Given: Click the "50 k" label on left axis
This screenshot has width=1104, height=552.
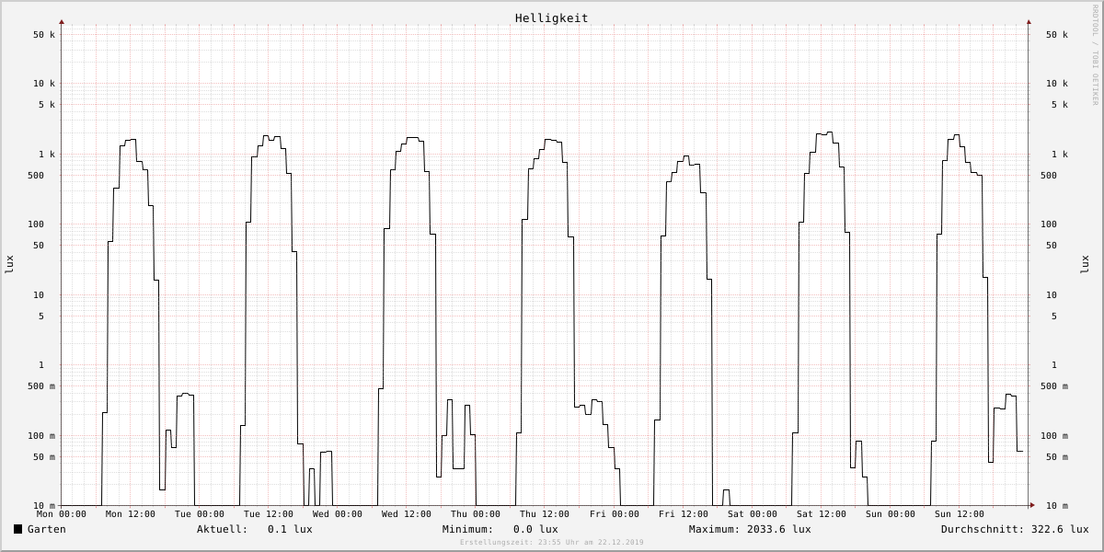Looking at the screenshot, I should (x=44, y=35).
